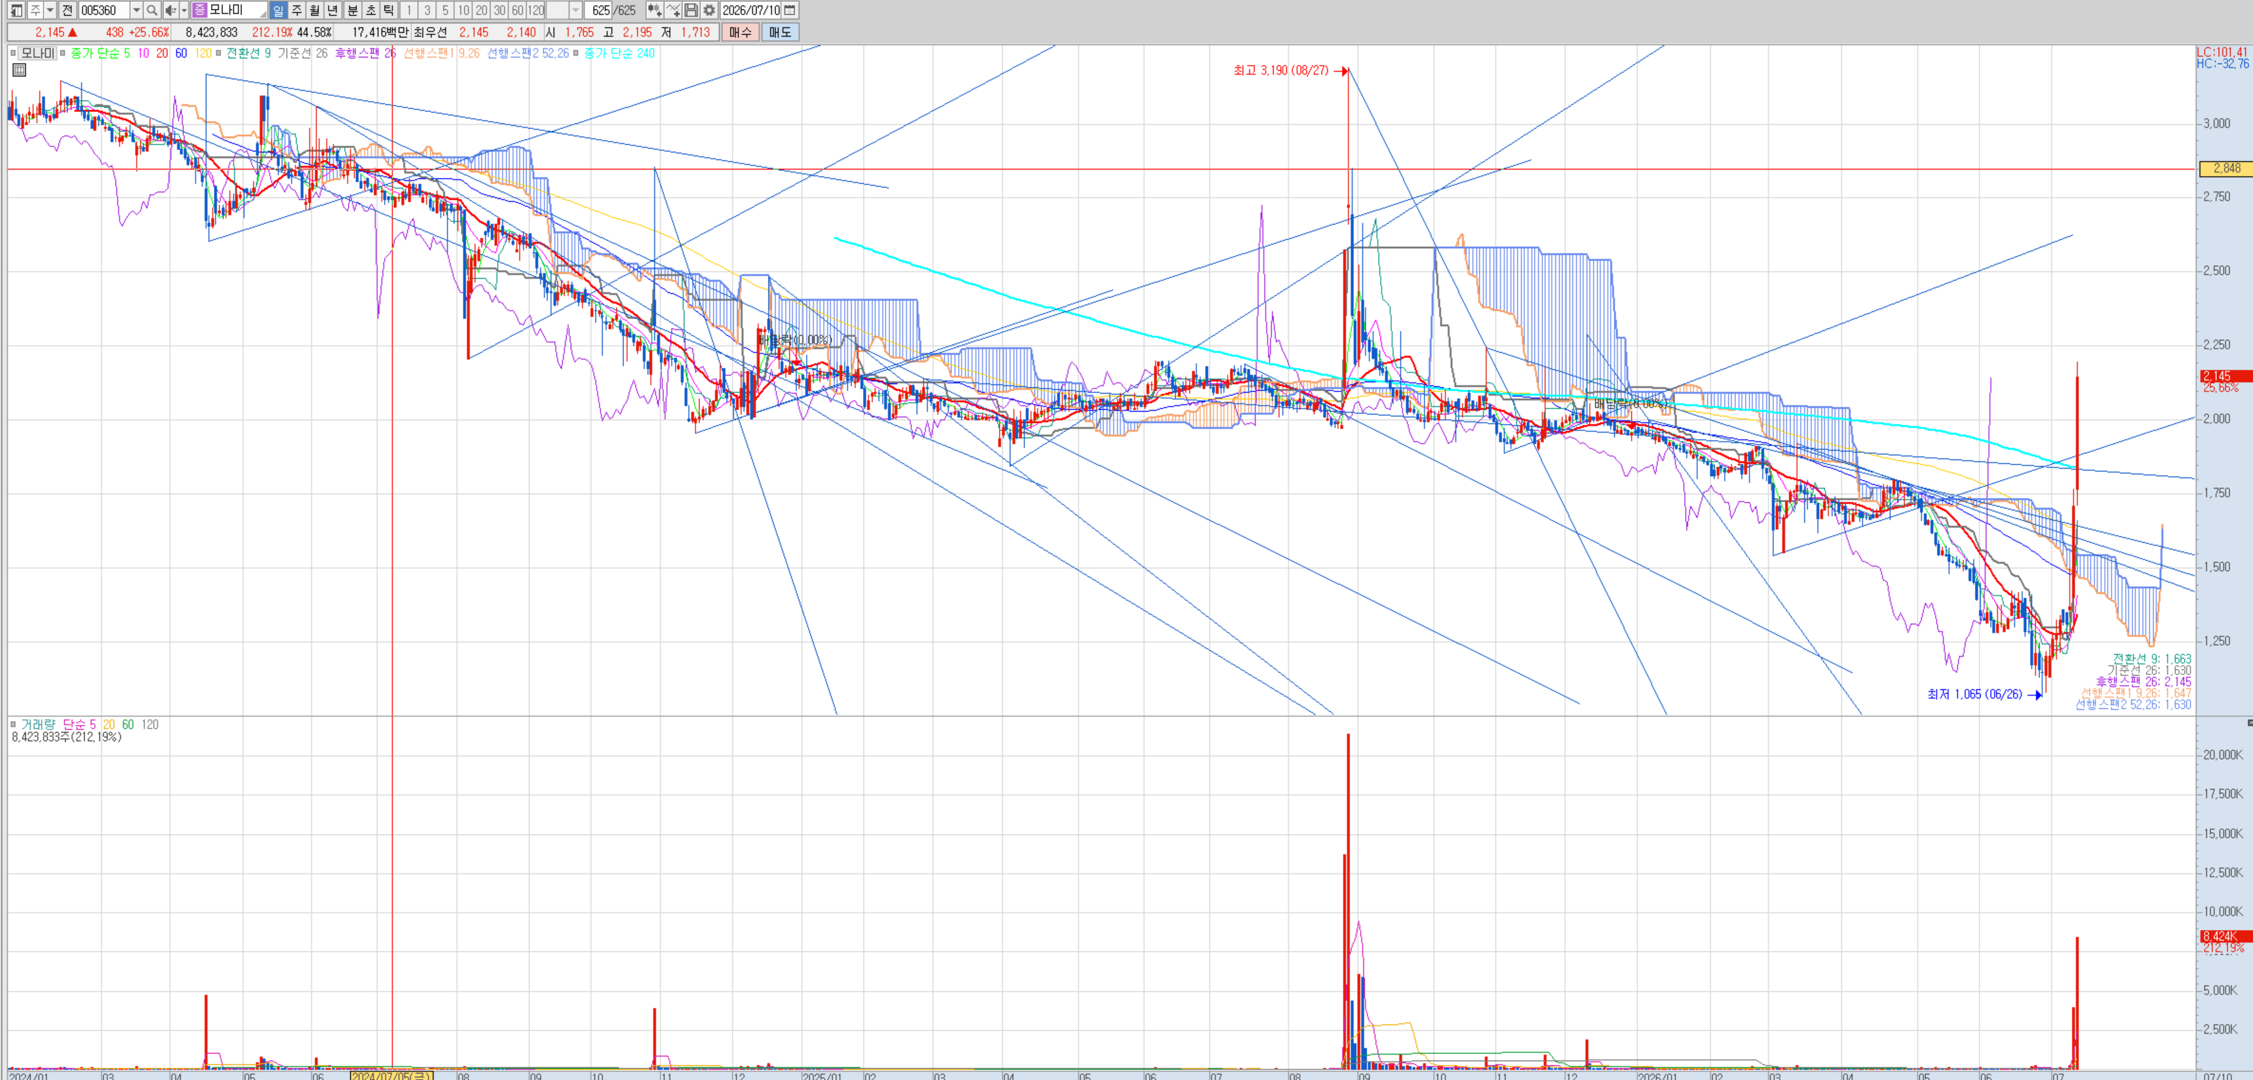Expand the stock code 005360 dropdown
Screen dimensions: 2253x1080
point(136,11)
